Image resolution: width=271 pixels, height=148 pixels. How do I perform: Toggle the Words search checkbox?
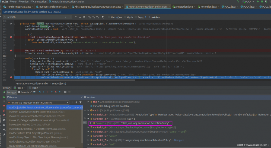coord(125,17)
